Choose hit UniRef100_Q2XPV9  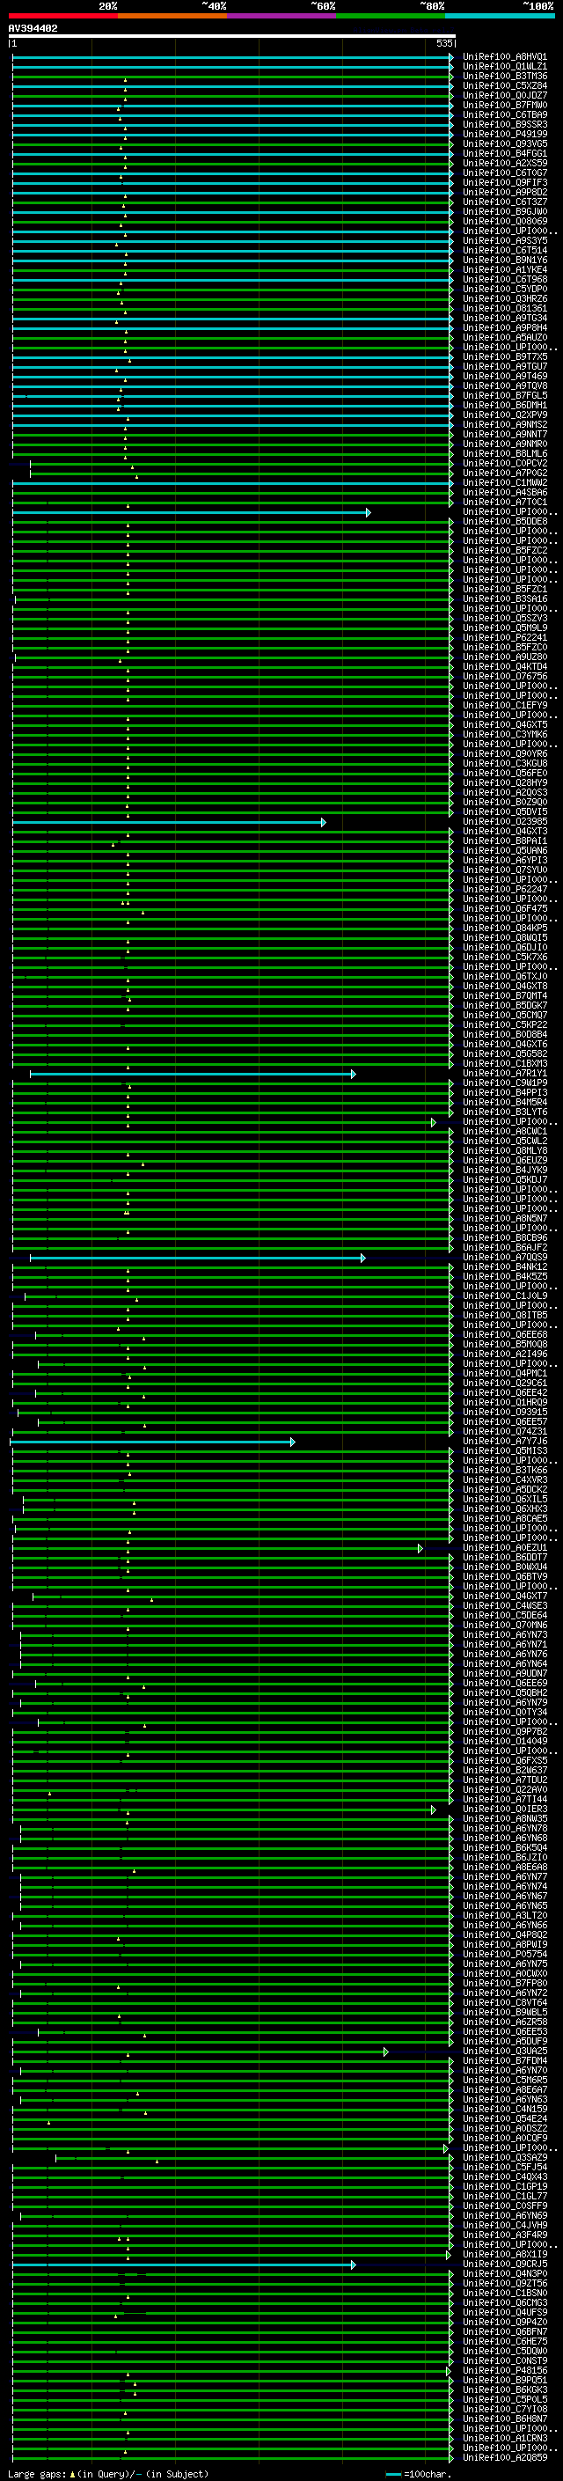pos(504,415)
